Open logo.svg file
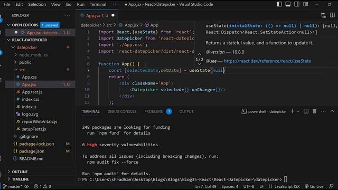 [30, 114]
